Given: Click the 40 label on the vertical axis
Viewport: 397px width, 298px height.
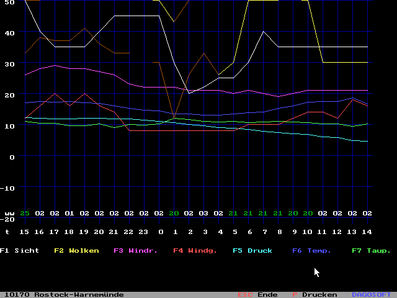Looking at the screenshot, I should pyautogui.click(x=8, y=32).
